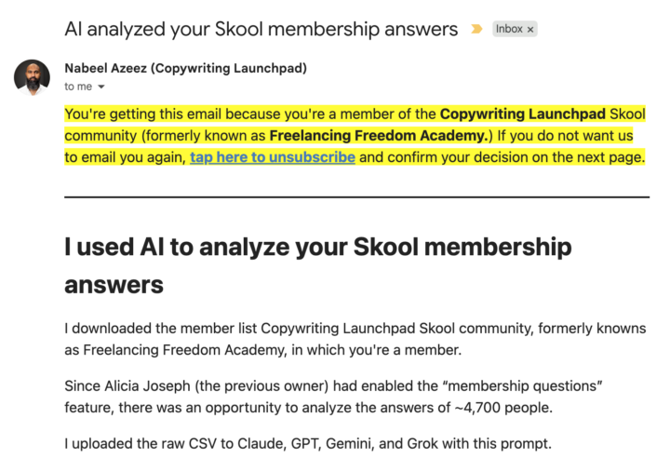The width and height of the screenshot is (670, 471).
Task: Click the Inbox label chip
Action: 509,29
